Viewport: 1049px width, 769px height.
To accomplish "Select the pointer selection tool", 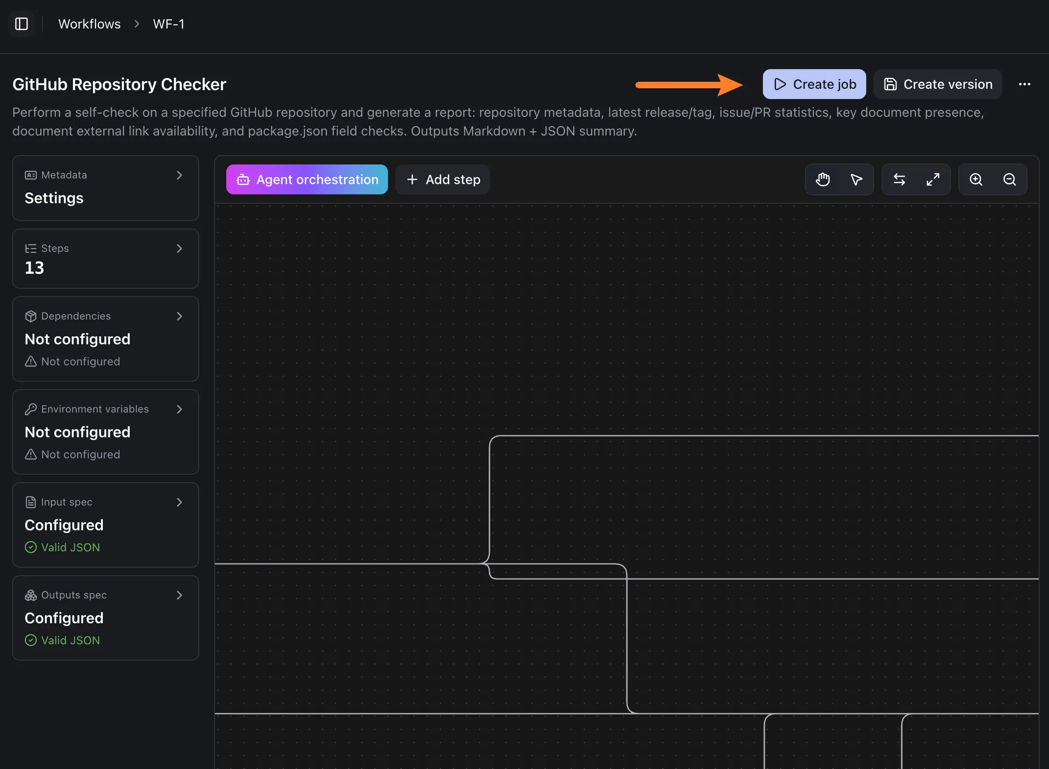I will click(856, 179).
